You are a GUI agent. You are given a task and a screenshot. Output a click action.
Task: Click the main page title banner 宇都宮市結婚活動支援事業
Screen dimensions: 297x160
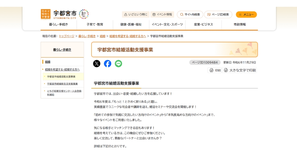174,50
